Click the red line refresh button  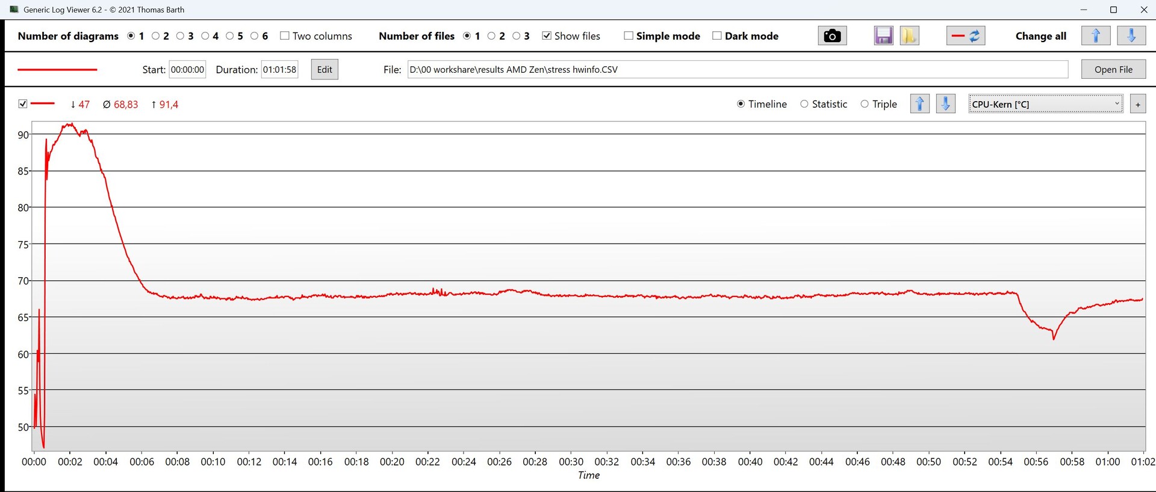[966, 36]
